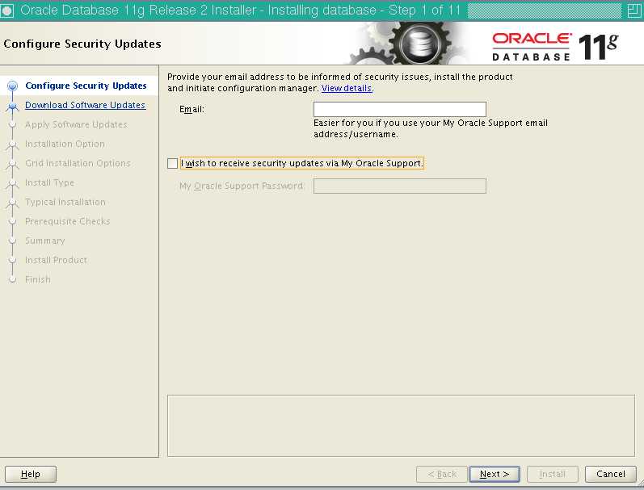Screen dimensions: 644x490
Task: Click the Configure Security Updates step bullet icon
Action: (x=13, y=86)
